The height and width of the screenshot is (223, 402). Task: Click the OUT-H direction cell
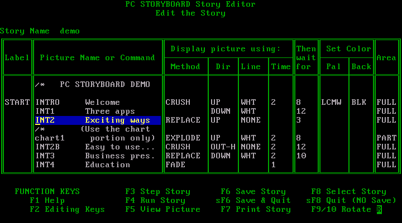(x=223, y=147)
